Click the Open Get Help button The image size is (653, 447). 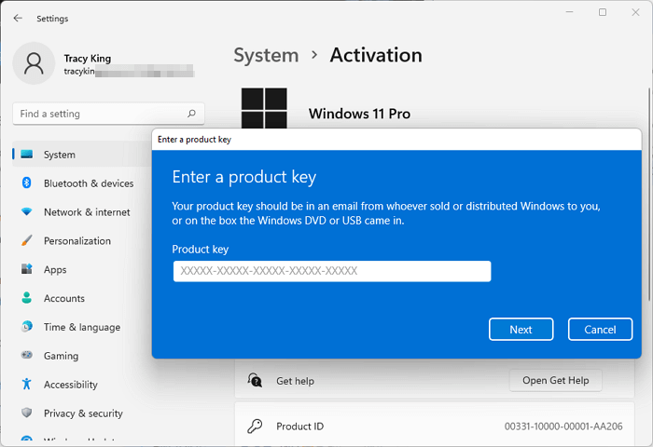[556, 380]
